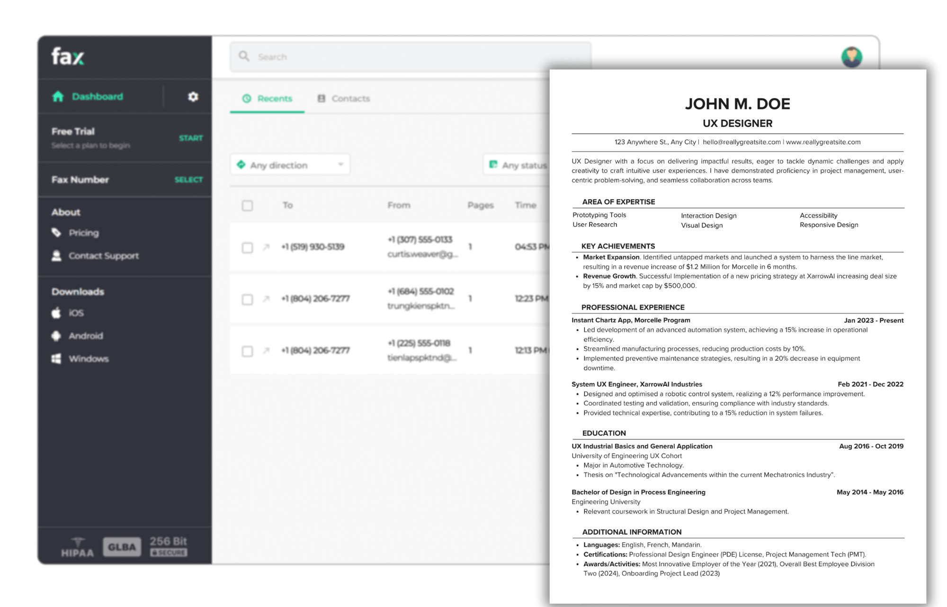Expand the Any direction dropdown
947x607 pixels.
tap(290, 165)
